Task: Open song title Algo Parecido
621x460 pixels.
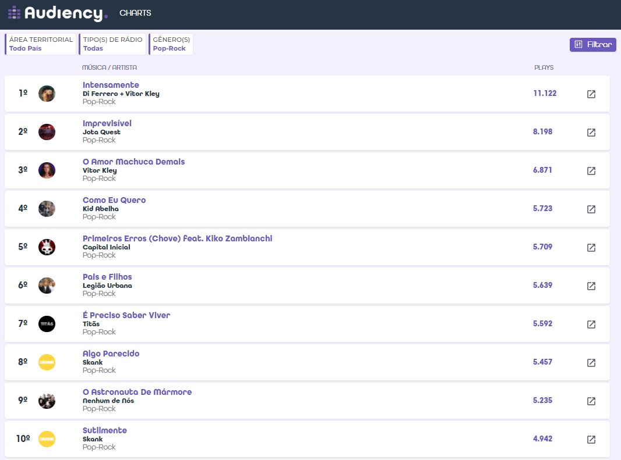Action: click(x=111, y=354)
